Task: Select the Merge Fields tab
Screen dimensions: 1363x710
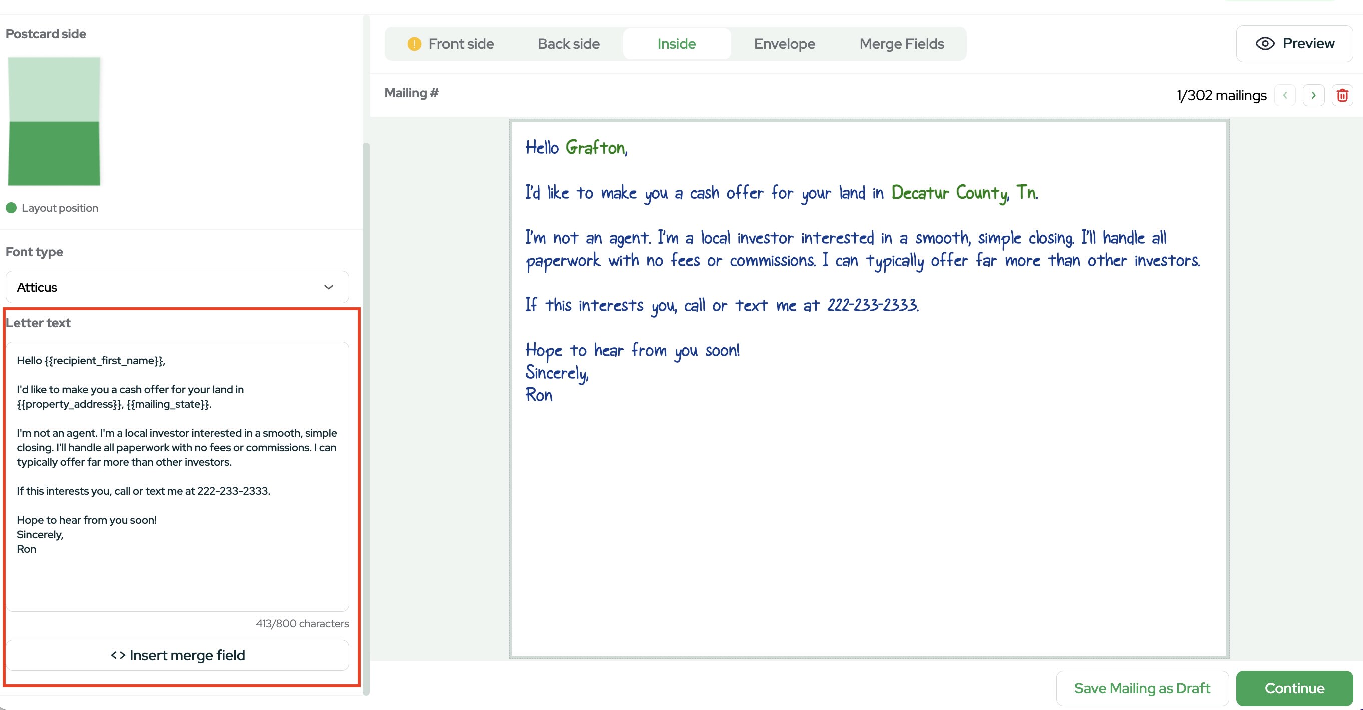Action: coord(901,44)
